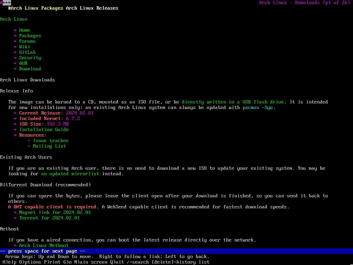Click the 'ISO Size' label
353x265 pixels.
(30, 124)
